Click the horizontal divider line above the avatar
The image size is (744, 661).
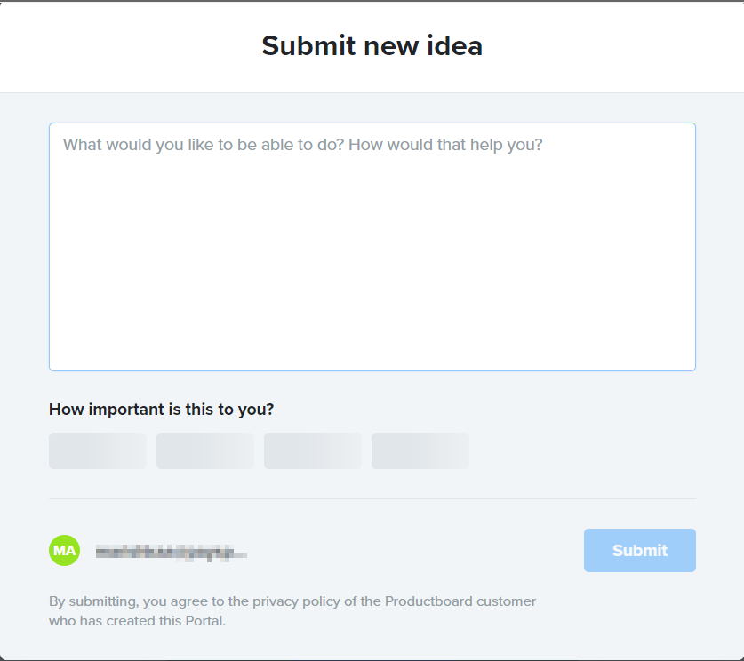click(x=372, y=498)
